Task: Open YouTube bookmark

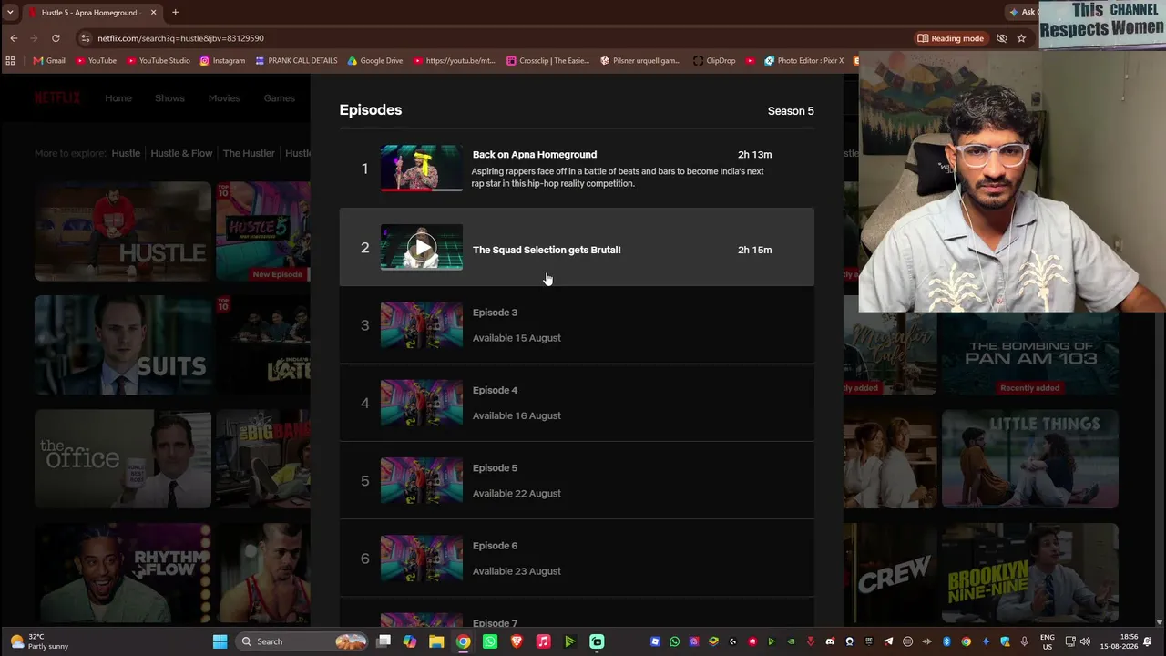Action: pyautogui.click(x=96, y=61)
